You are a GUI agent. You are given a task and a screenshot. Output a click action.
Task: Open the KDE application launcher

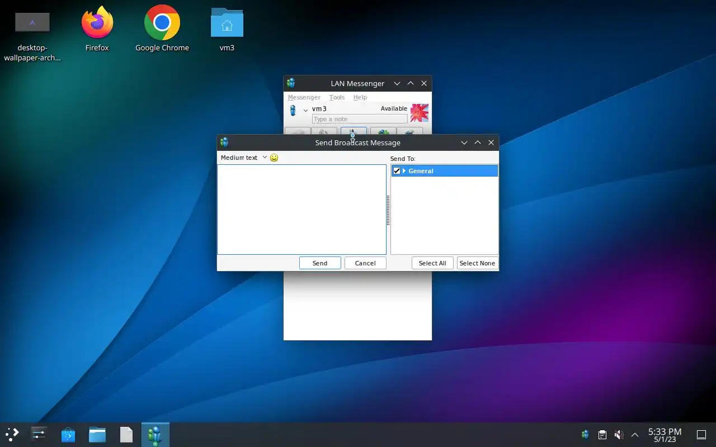(x=12, y=434)
